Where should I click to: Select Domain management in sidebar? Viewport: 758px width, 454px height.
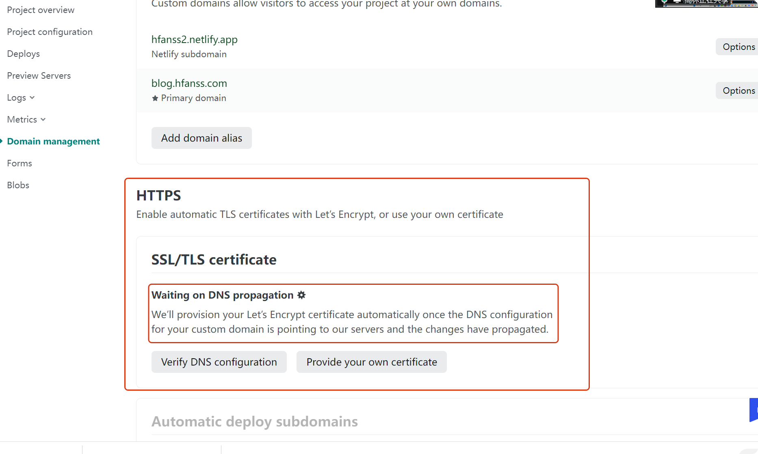coord(53,141)
